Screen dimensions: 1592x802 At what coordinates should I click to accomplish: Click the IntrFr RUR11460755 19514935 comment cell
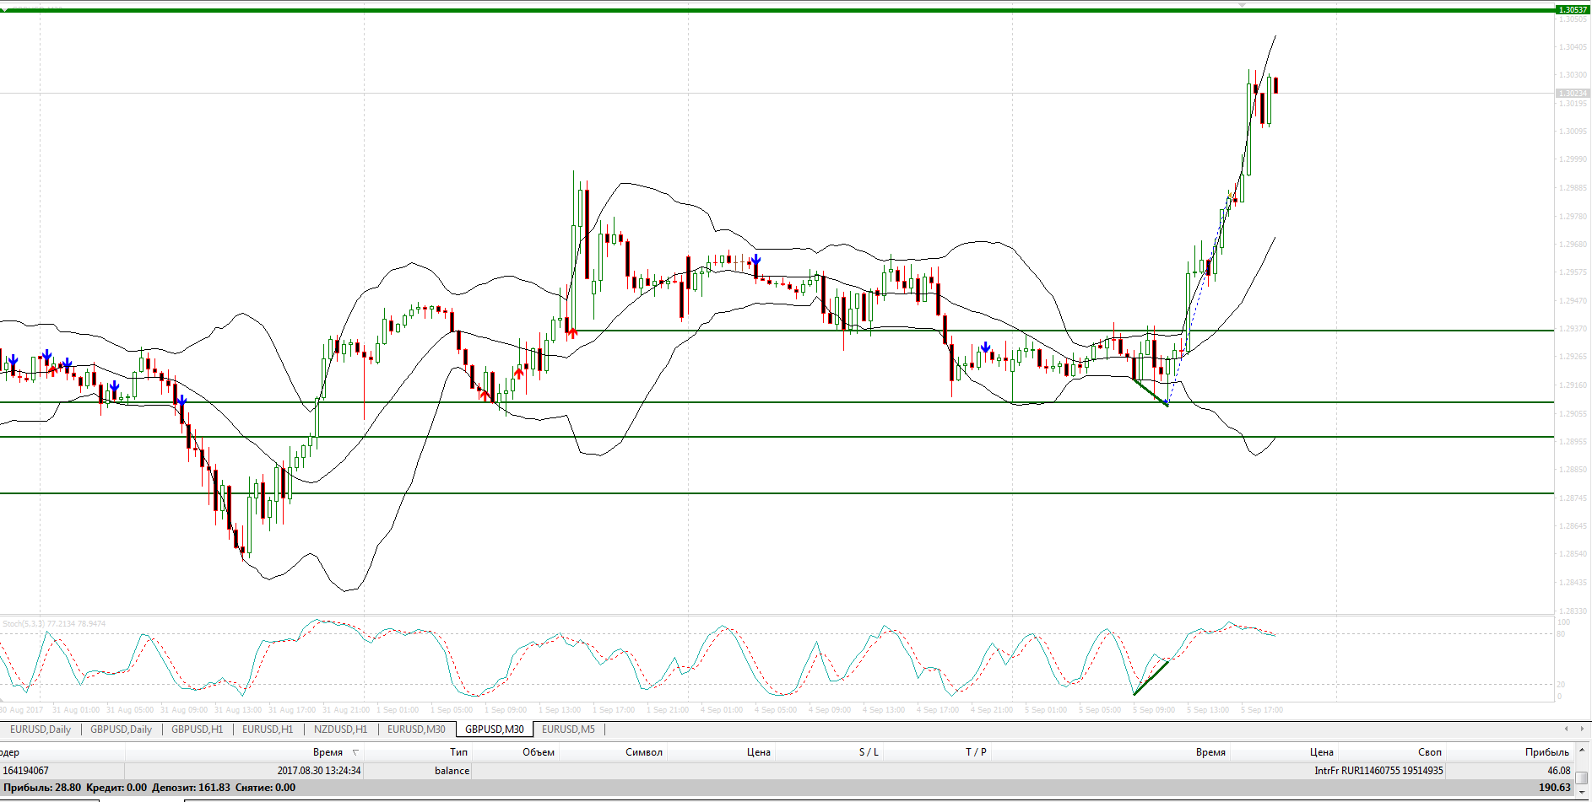(x=1378, y=771)
